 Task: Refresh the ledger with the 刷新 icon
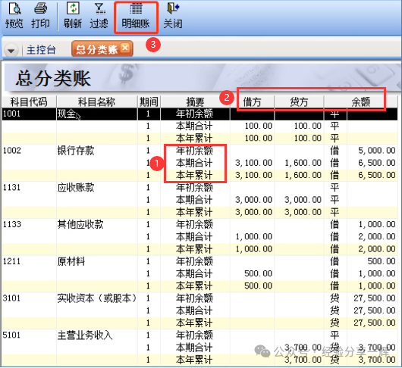73,16
